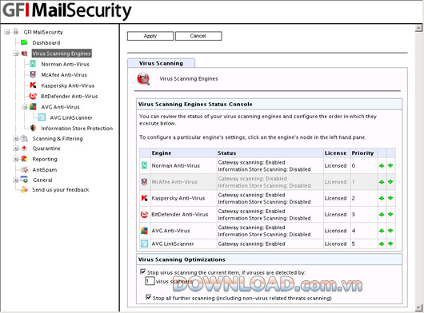Screen dimensions: 424x313
Task: Click the General settings icon
Action: click(24, 179)
